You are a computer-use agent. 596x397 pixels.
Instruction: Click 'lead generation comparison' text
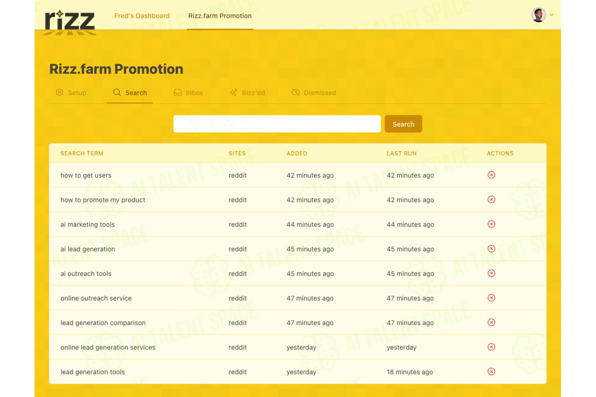point(103,323)
